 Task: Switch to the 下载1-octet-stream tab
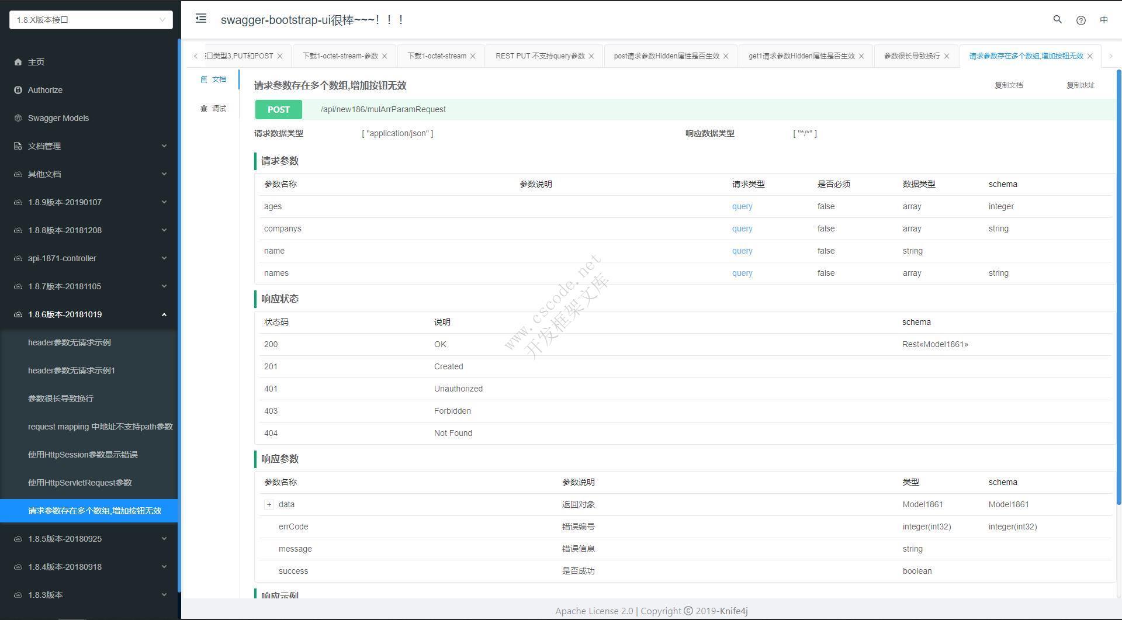(x=436, y=56)
